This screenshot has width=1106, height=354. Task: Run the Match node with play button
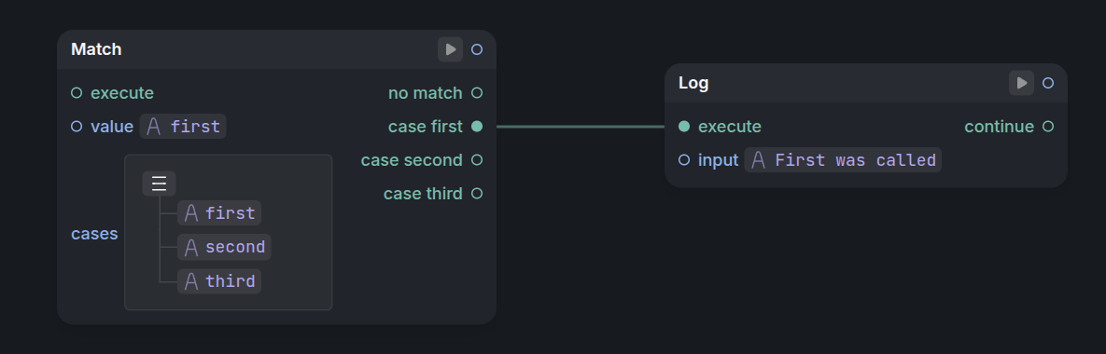click(450, 49)
